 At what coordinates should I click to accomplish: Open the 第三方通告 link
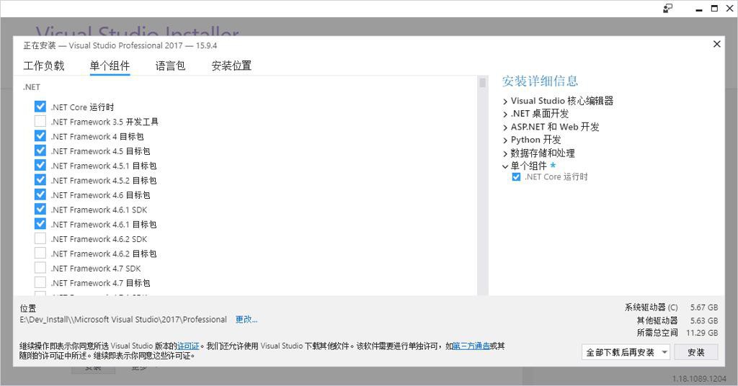[471, 346]
